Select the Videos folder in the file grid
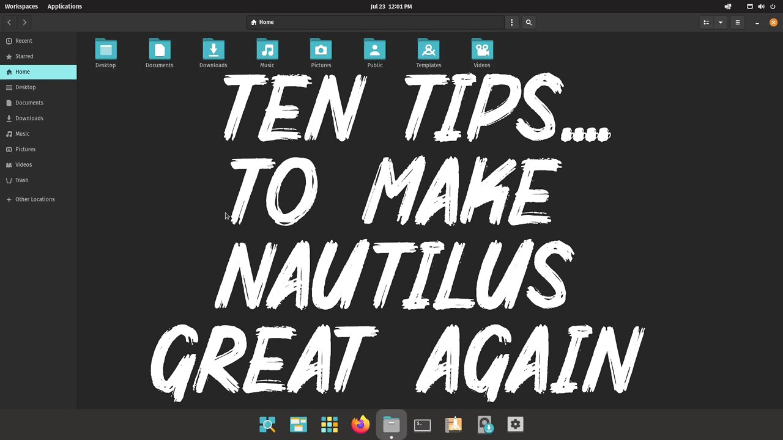 click(482, 53)
